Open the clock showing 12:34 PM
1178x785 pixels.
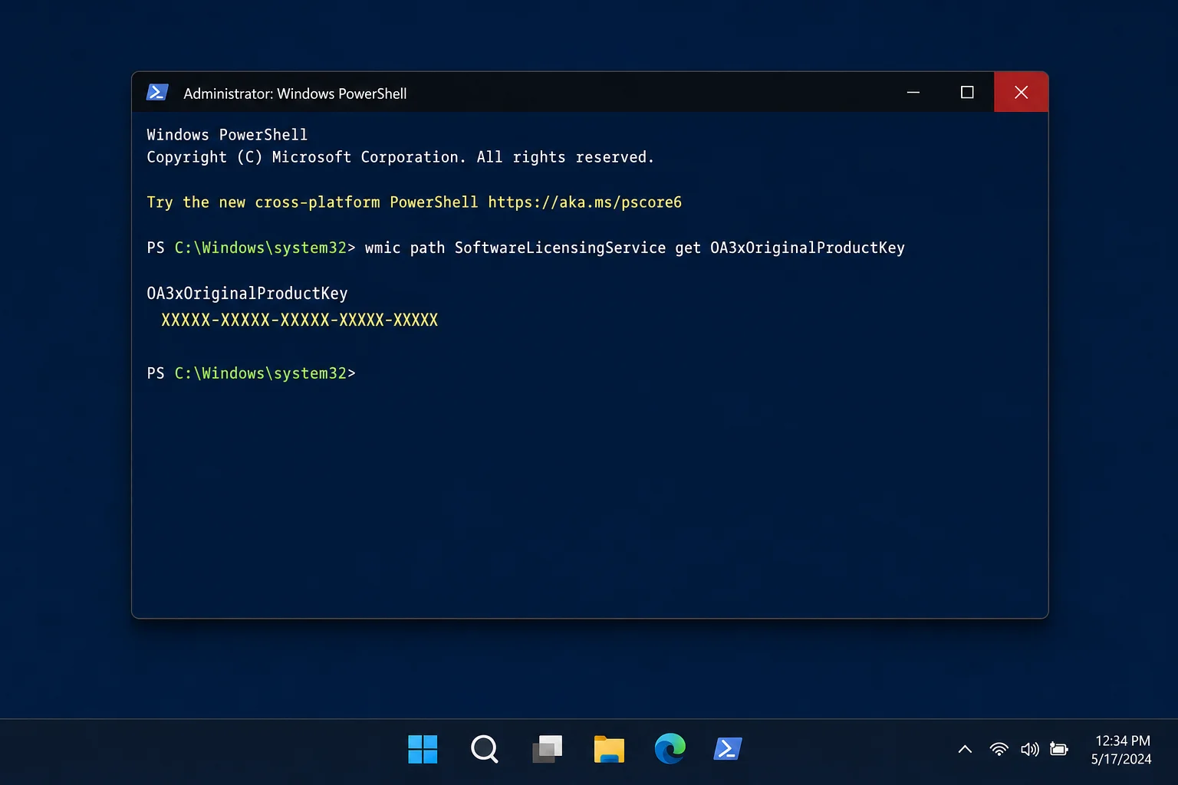1123,741
